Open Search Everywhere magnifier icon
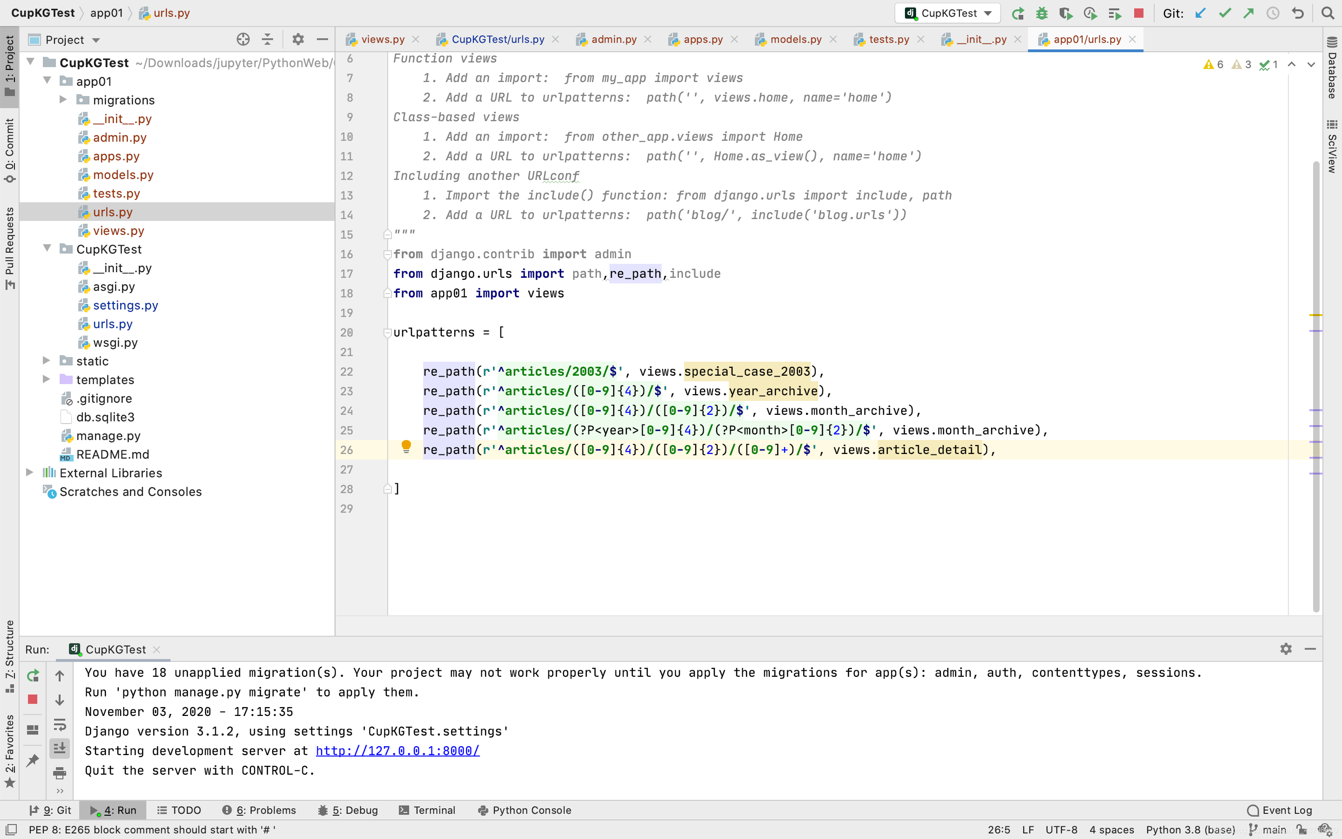 (x=1327, y=14)
